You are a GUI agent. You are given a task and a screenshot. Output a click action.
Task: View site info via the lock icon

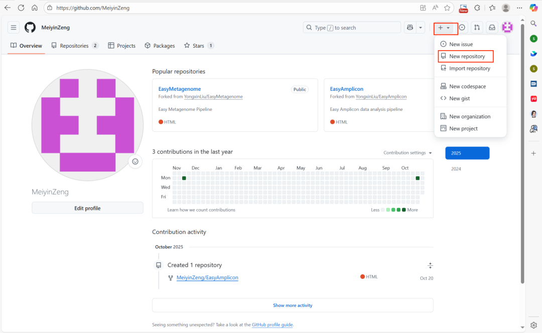click(x=50, y=8)
